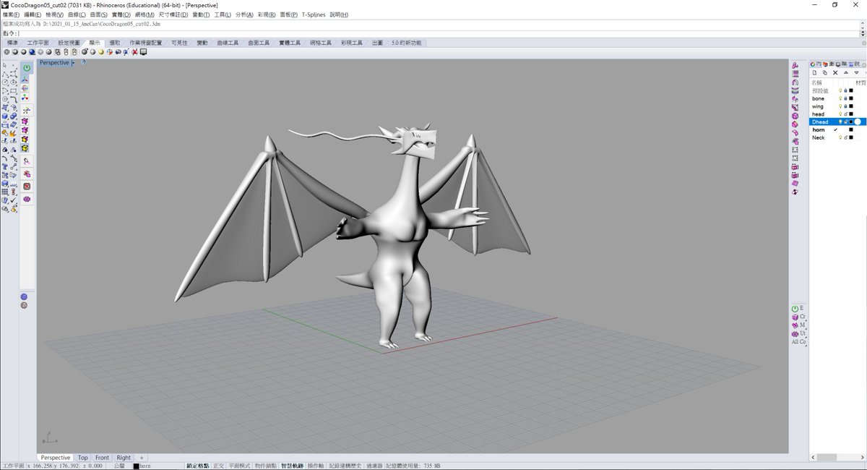Viewport: 867px width, 470px height.
Task: Click the All Co text button
Action: click(798, 341)
